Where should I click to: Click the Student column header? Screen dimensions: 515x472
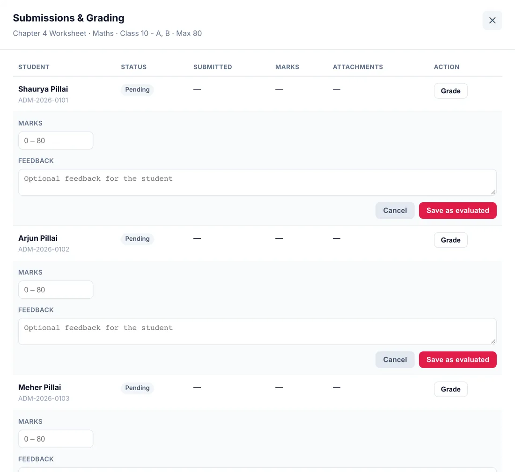coord(34,67)
